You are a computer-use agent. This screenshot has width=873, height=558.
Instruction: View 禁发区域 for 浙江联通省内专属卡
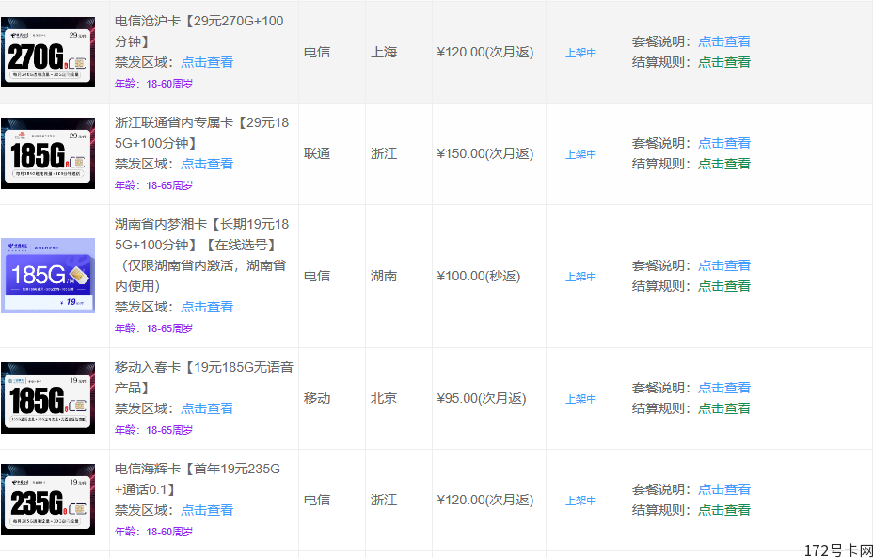[207, 164]
